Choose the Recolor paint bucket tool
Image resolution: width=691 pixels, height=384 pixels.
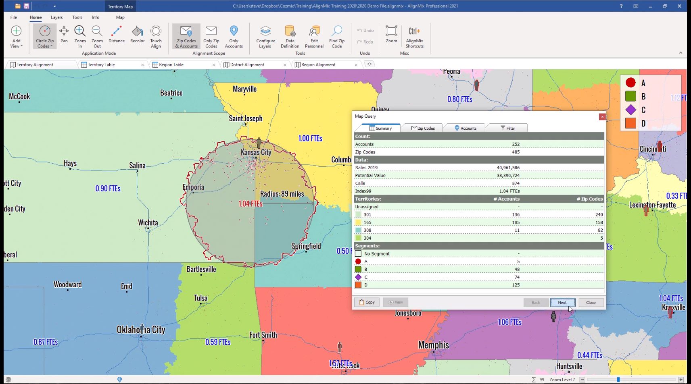[x=137, y=35]
